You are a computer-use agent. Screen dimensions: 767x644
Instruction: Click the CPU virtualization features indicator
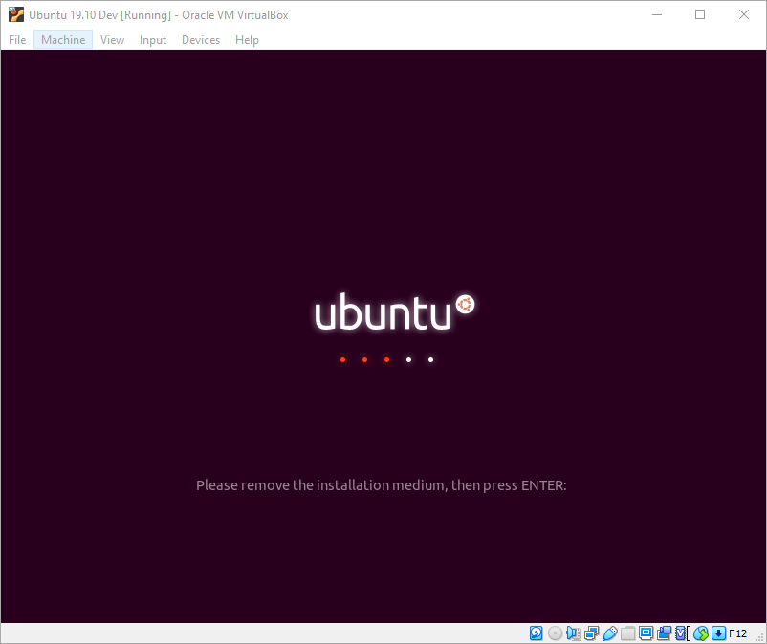683,633
